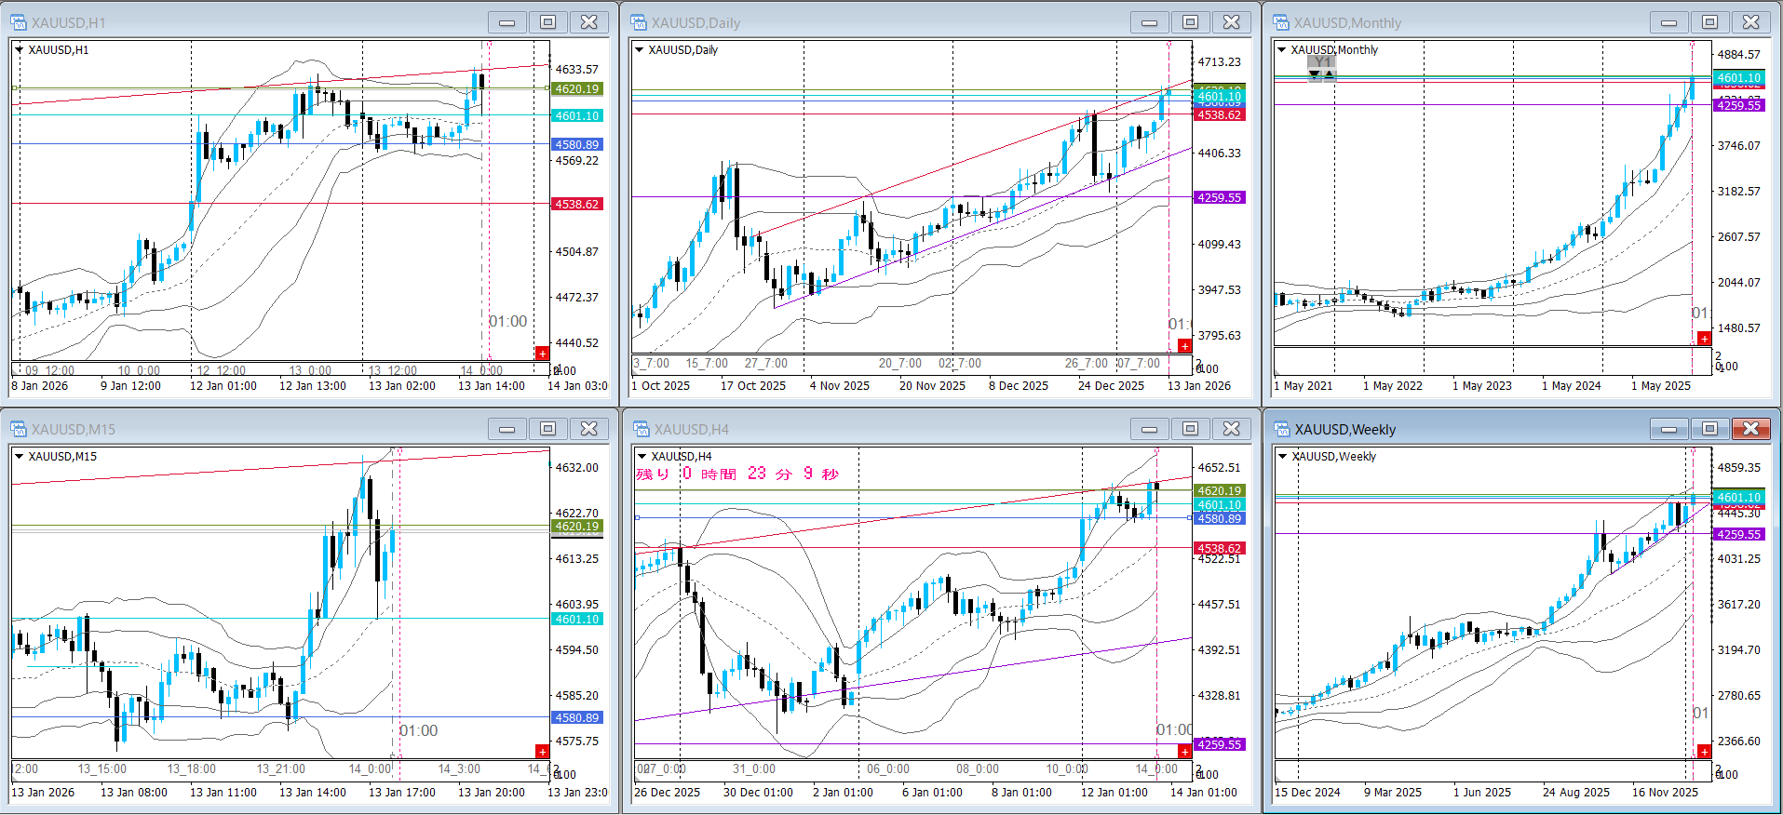This screenshot has height=815, width=1783.
Task: Click the red plus icon in the H1 chart
Action: 542,354
